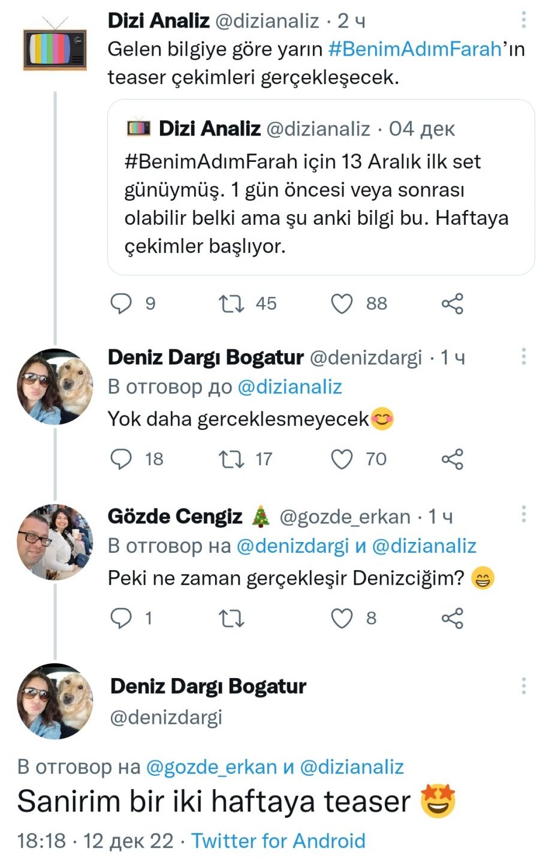
Task: Open Gözde Cengiz's profile picture
Action: coord(55,542)
